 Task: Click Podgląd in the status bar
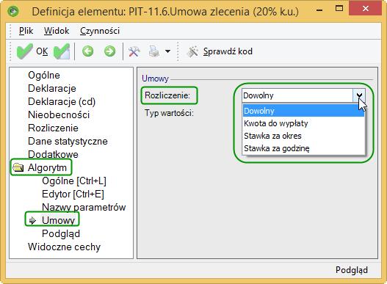(x=352, y=270)
